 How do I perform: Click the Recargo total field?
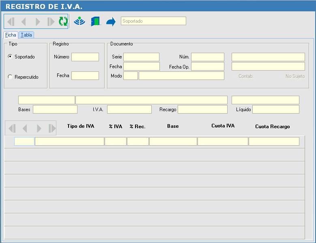click(202, 110)
